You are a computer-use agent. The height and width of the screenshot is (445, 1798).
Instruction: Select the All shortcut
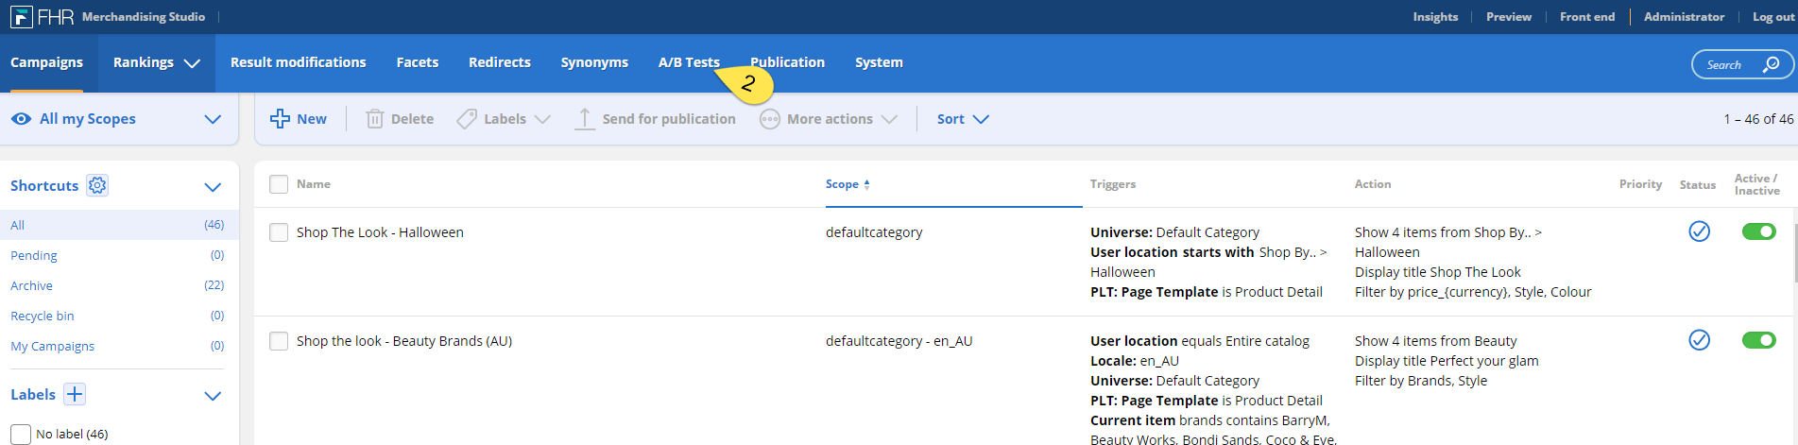(x=118, y=225)
